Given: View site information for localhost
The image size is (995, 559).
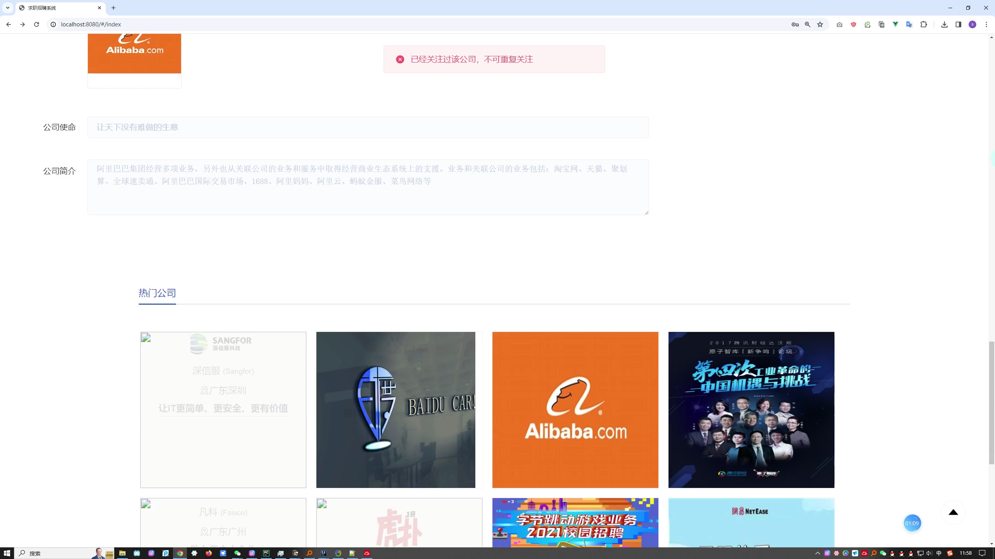Looking at the screenshot, I should (x=53, y=24).
